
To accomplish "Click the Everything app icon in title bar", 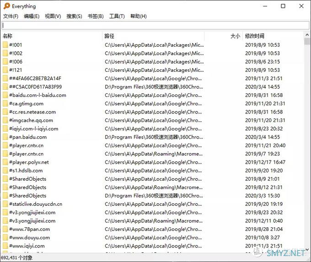I will point(6,6).
